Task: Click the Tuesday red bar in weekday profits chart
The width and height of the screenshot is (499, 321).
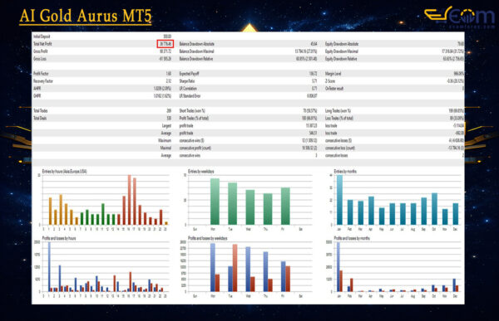Action: pyautogui.click(x=235, y=268)
